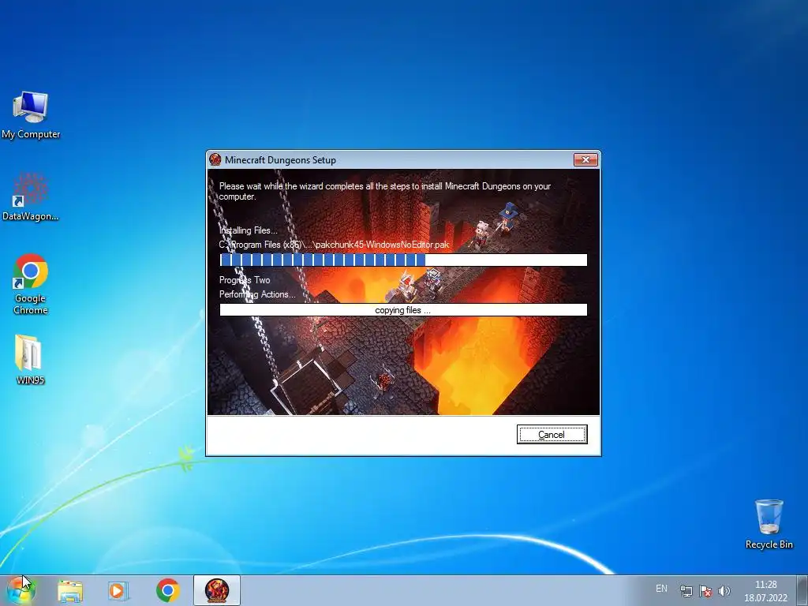Click the Minecraft Dungeons Setup title icon

[215, 159]
